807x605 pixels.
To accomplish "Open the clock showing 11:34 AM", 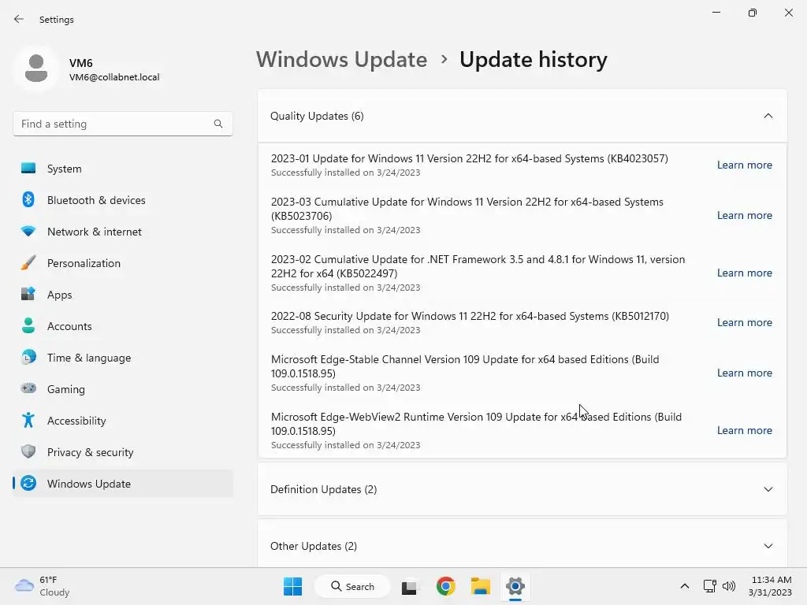I will point(771,586).
